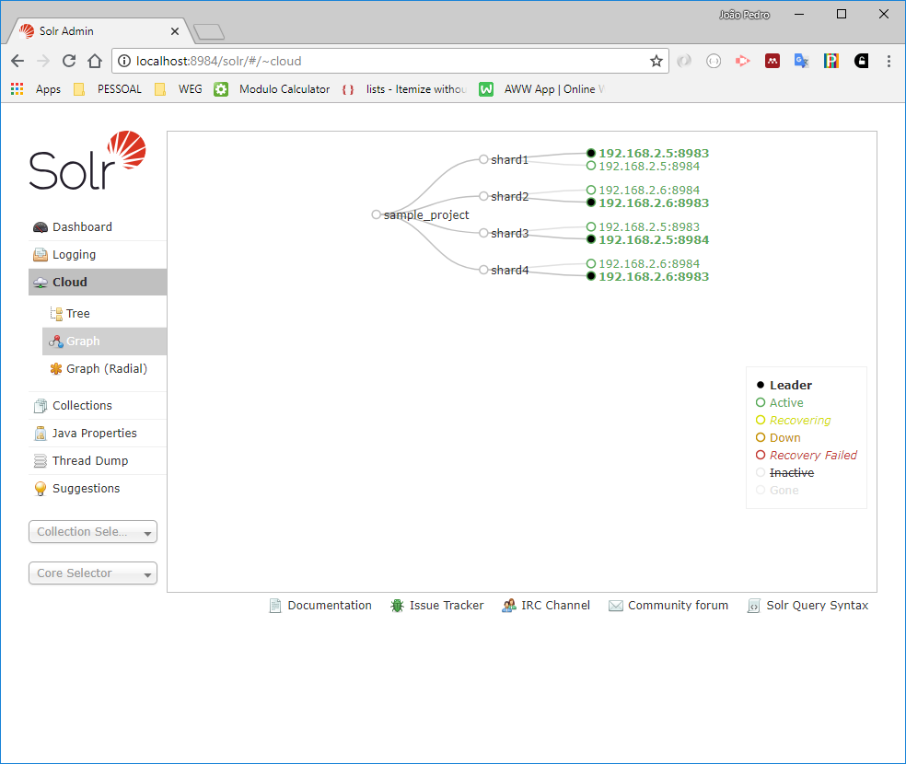Select the Graph sub-menu item
This screenshot has width=906, height=764.
[104, 341]
